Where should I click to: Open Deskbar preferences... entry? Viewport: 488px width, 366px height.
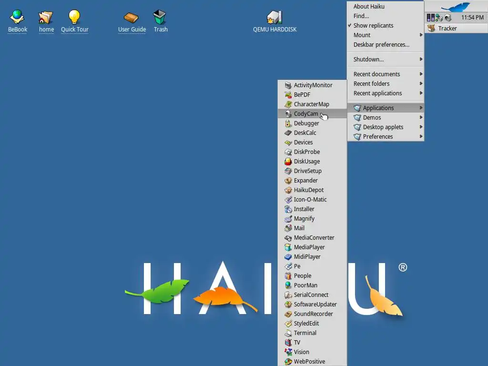(386, 44)
